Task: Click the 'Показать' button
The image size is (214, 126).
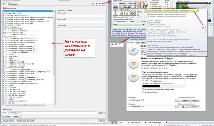Action: point(7,116)
